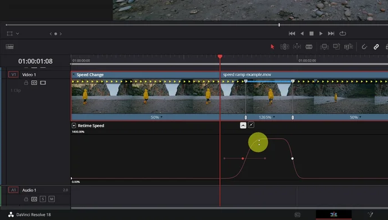
Task: Select the upper left speed point handle
Action: (x=246, y=81)
